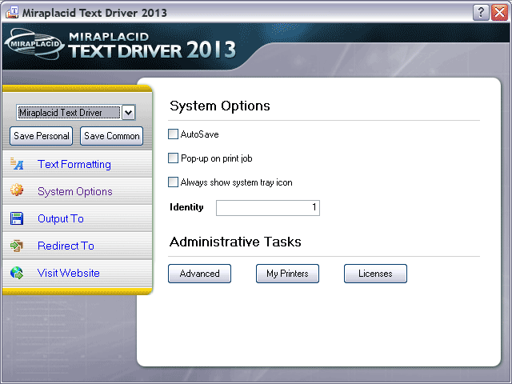
Task: Click the Redirect To arrow icon
Action: [x=17, y=246]
